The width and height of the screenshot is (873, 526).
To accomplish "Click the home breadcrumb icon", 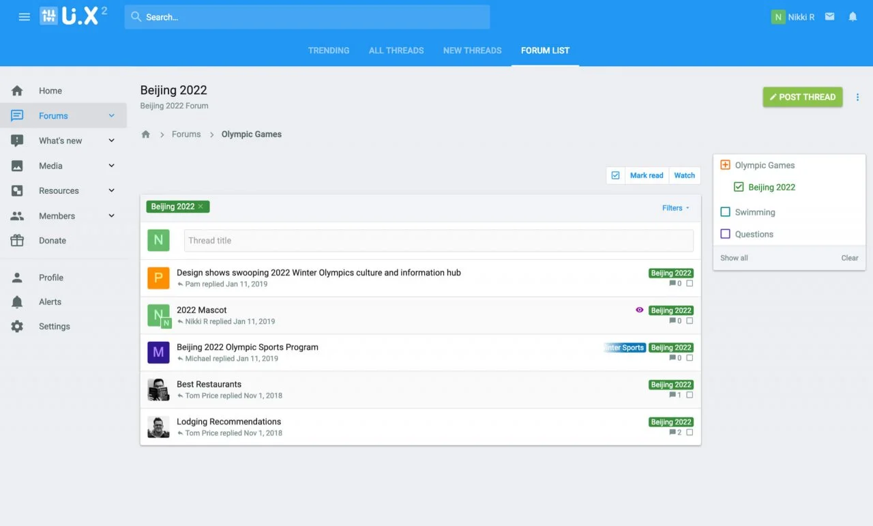I will click(145, 134).
